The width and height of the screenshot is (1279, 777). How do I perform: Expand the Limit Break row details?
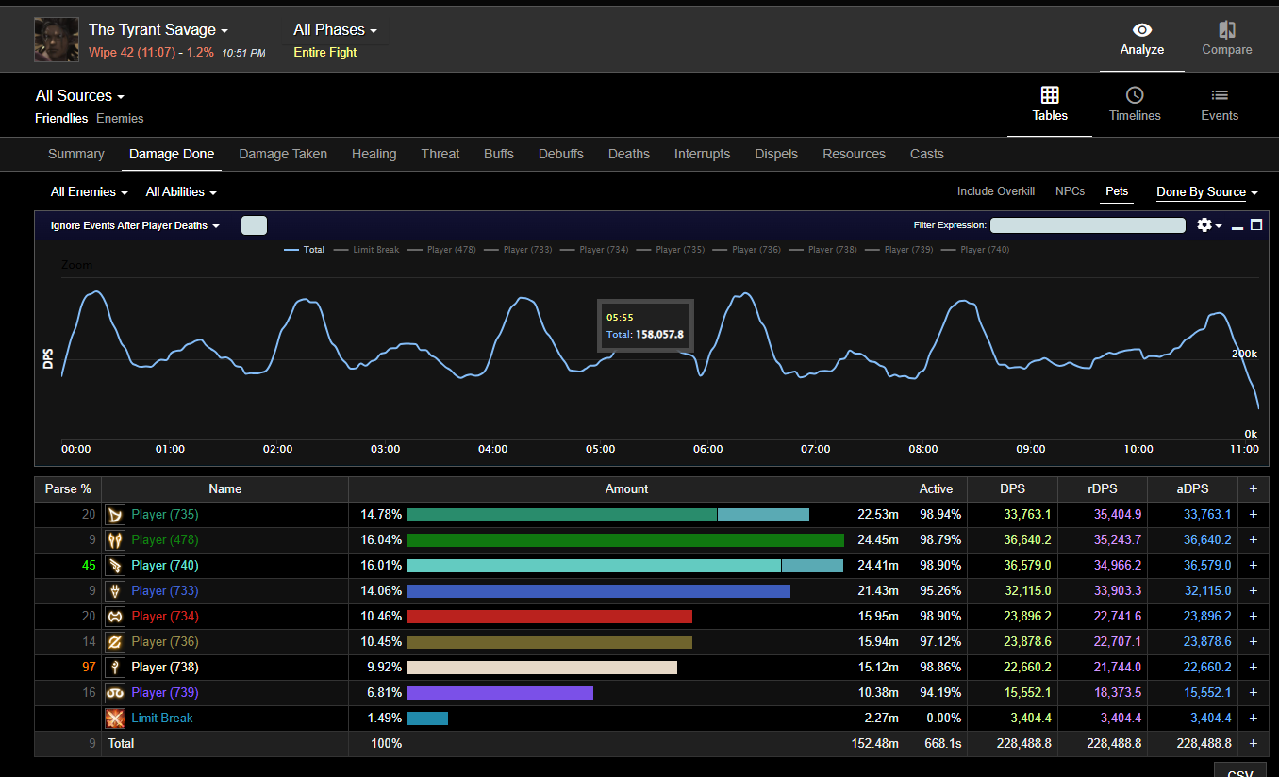click(x=1254, y=719)
